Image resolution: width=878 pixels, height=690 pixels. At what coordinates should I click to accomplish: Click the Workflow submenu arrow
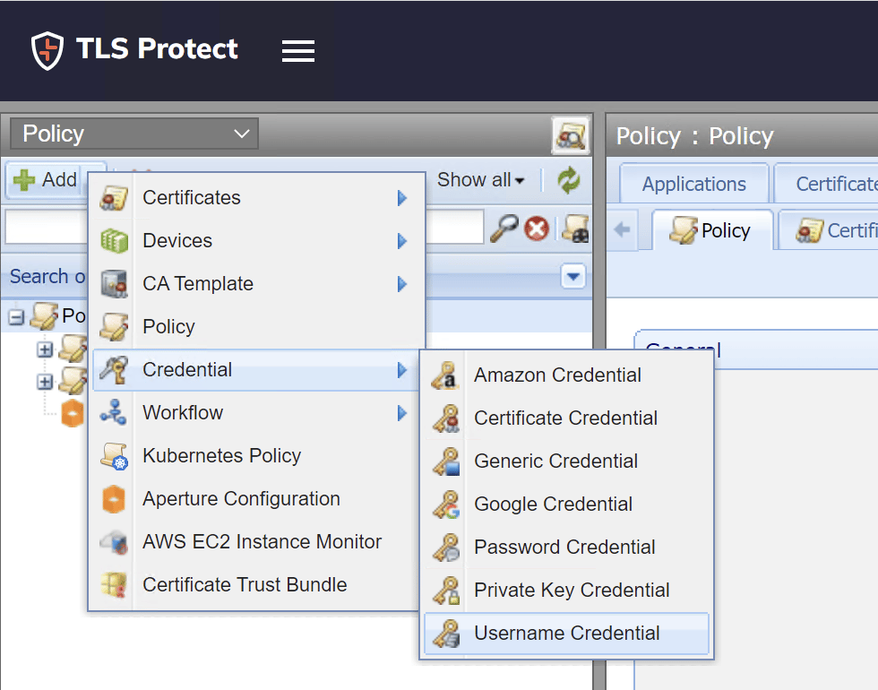coord(401,413)
